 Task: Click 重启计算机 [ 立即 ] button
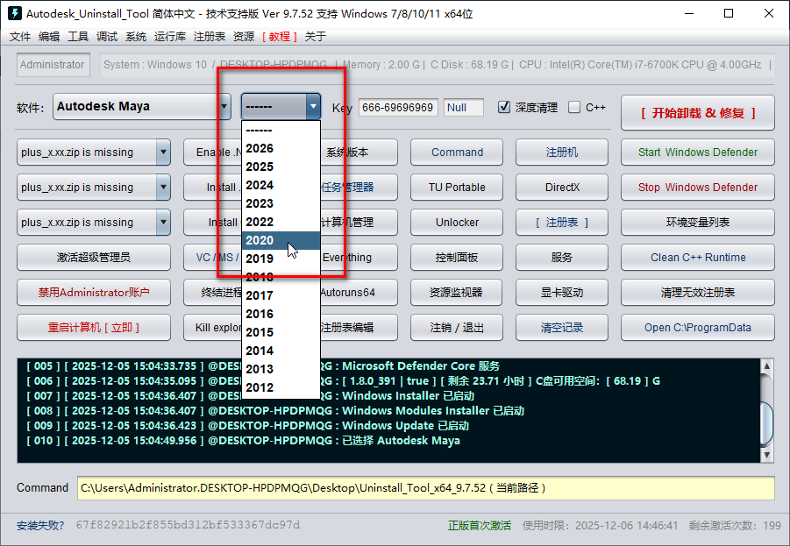94,328
